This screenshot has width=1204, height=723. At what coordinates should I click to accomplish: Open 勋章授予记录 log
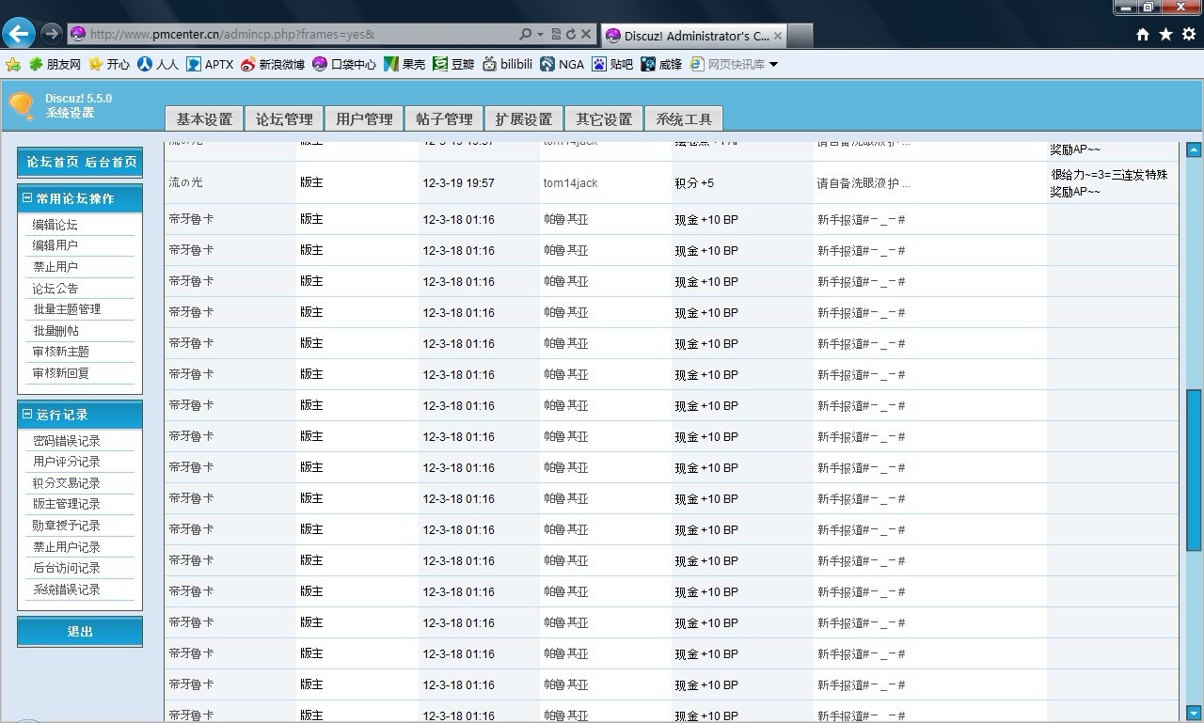(67, 526)
